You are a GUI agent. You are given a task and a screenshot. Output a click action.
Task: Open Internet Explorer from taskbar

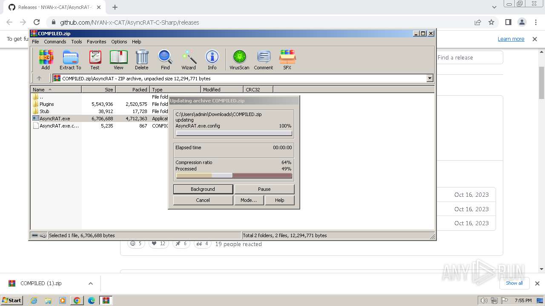point(34,300)
